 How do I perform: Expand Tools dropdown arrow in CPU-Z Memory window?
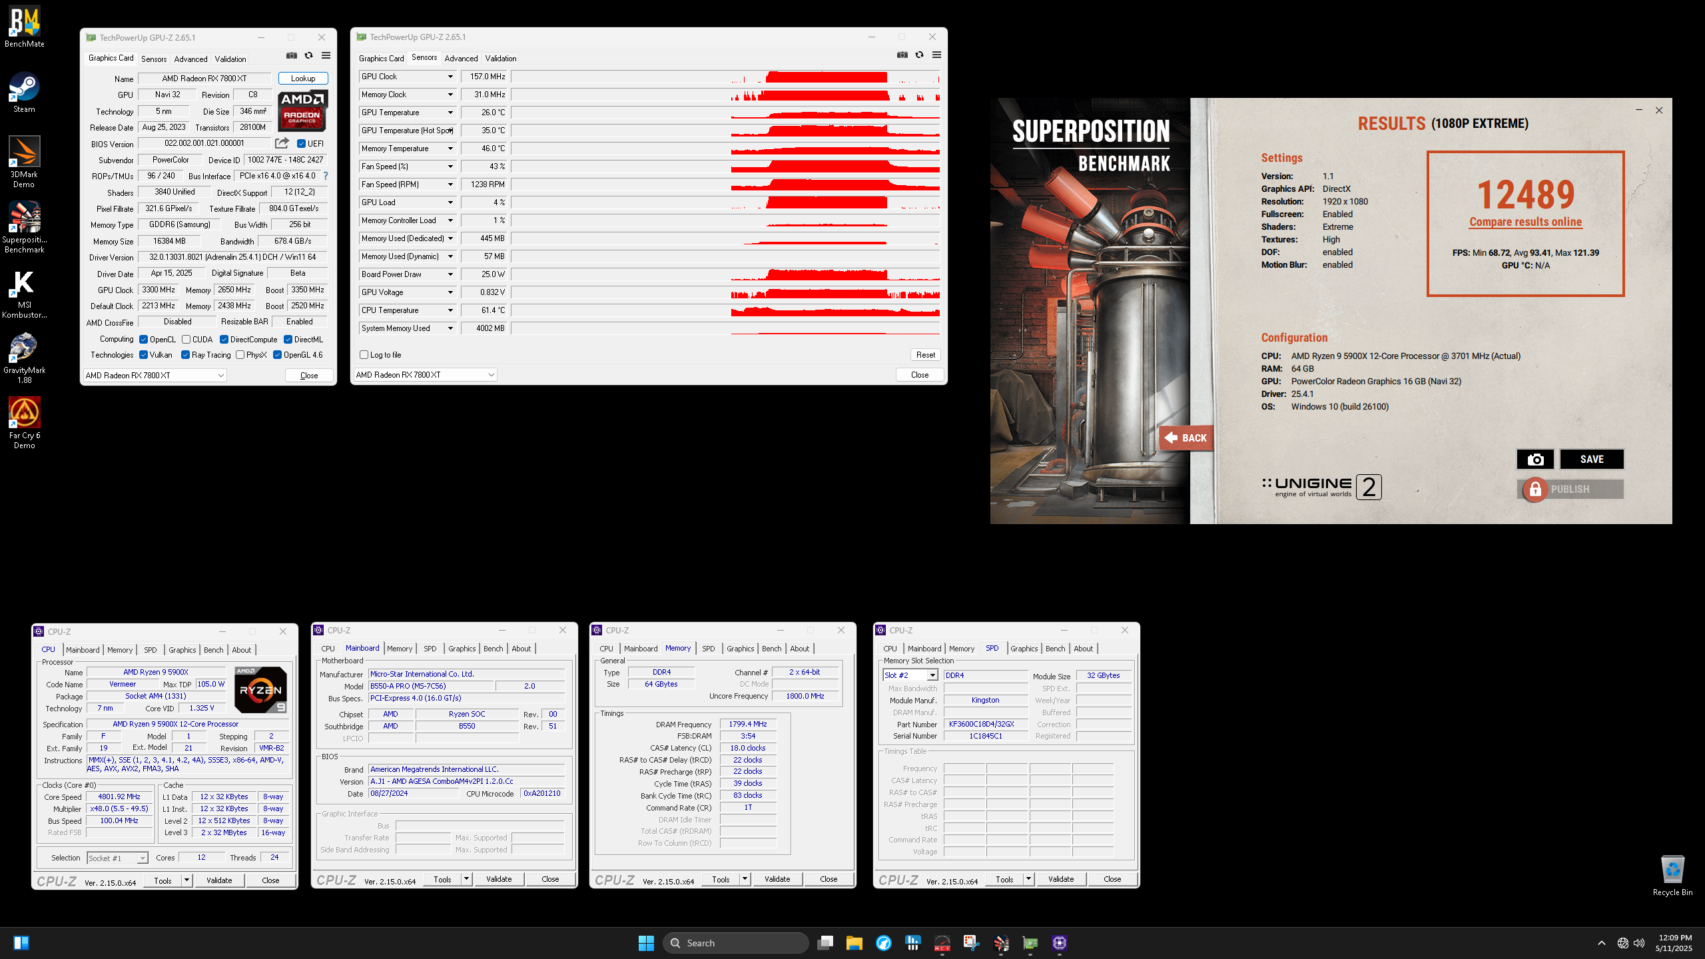[745, 879]
